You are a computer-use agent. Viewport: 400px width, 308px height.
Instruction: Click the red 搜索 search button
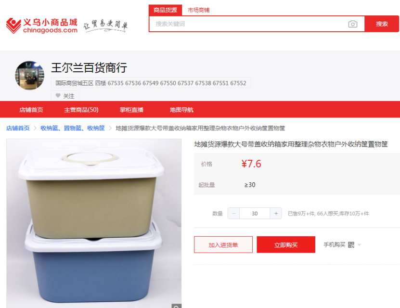pyautogui.click(x=382, y=24)
